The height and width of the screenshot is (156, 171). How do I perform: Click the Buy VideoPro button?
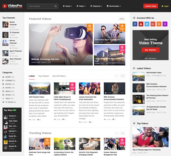click(x=150, y=50)
